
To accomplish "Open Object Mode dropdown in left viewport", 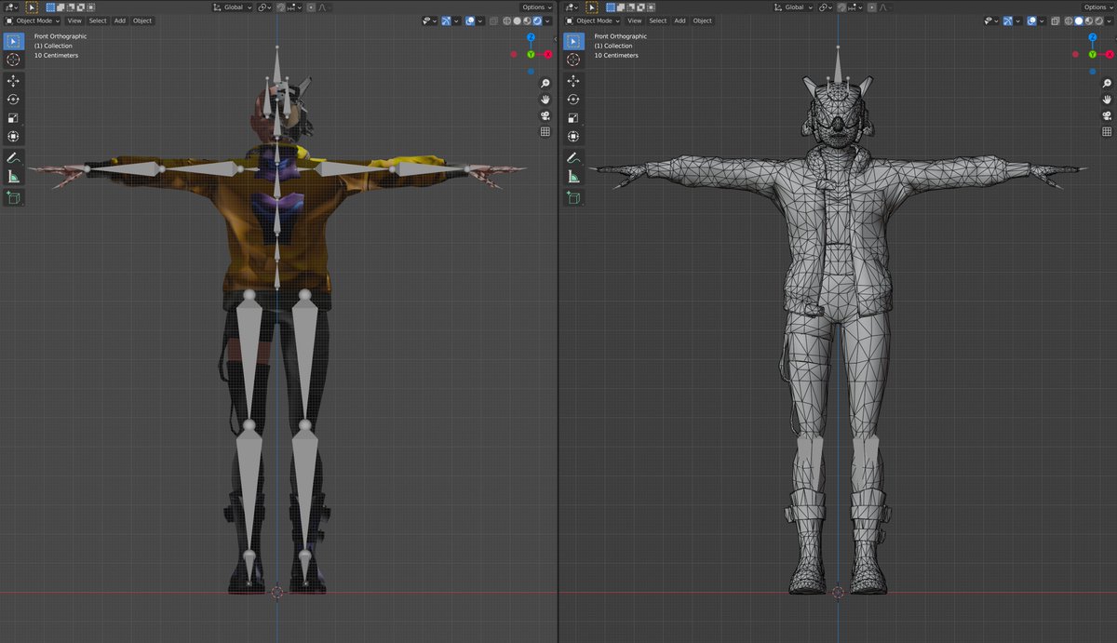I will coord(33,20).
